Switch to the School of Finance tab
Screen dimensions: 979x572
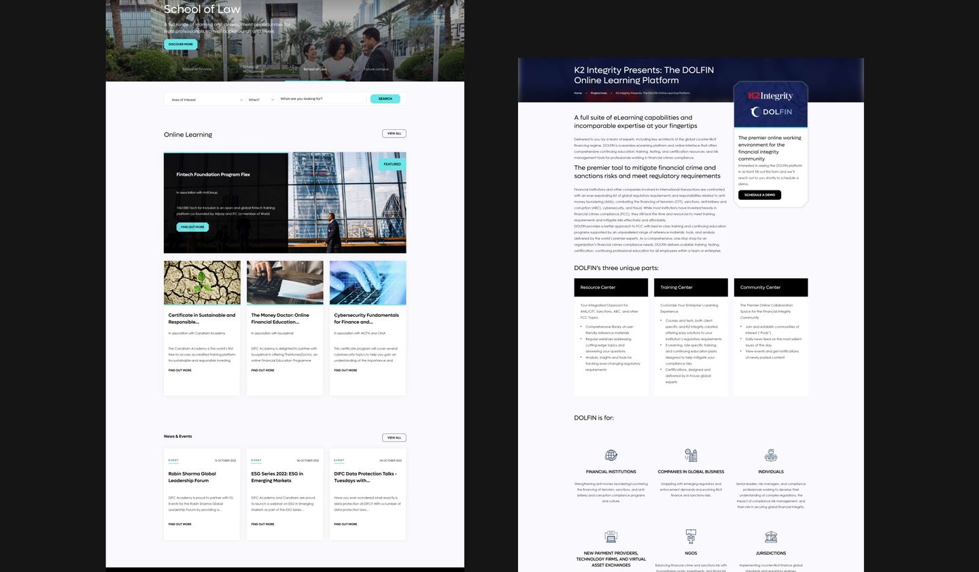tap(196, 69)
